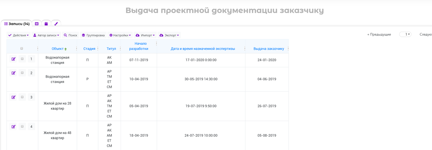Screen dimensions: 432x150
Task: Expand the Экспорт dropdown
Action: click(169, 35)
